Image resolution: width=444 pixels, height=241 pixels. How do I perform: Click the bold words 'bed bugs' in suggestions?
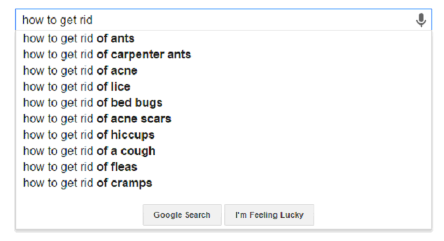pos(137,103)
